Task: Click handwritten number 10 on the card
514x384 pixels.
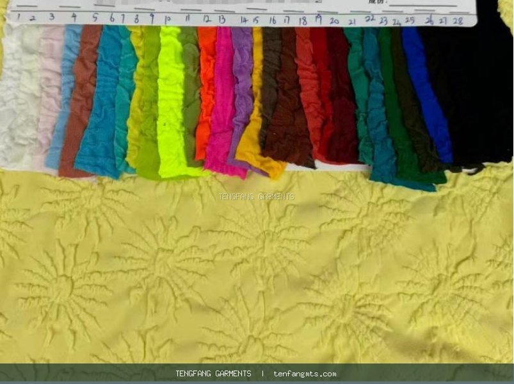Action: (167, 19)
